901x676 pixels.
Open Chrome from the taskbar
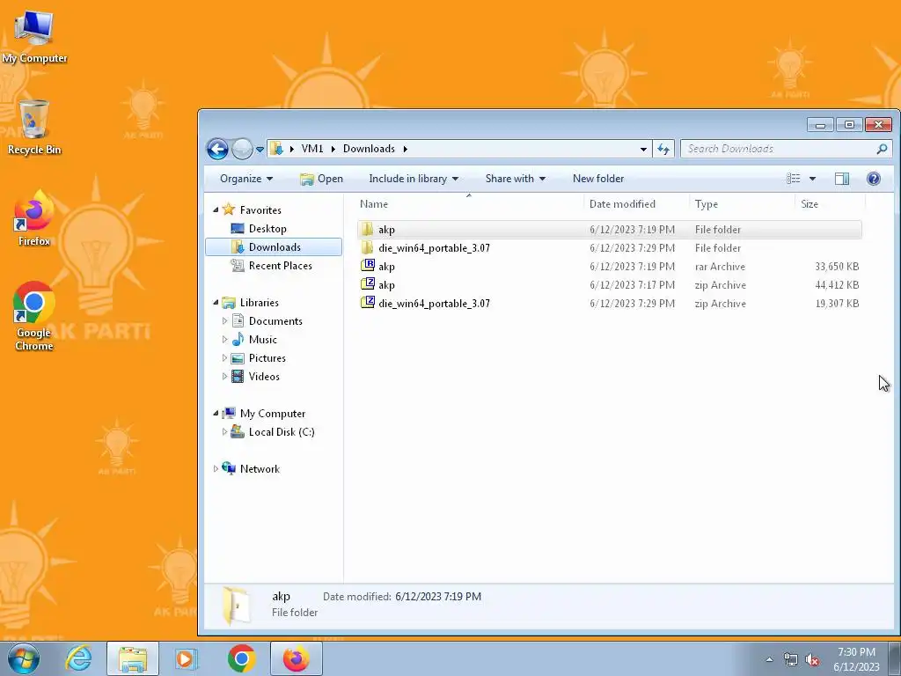241,658
